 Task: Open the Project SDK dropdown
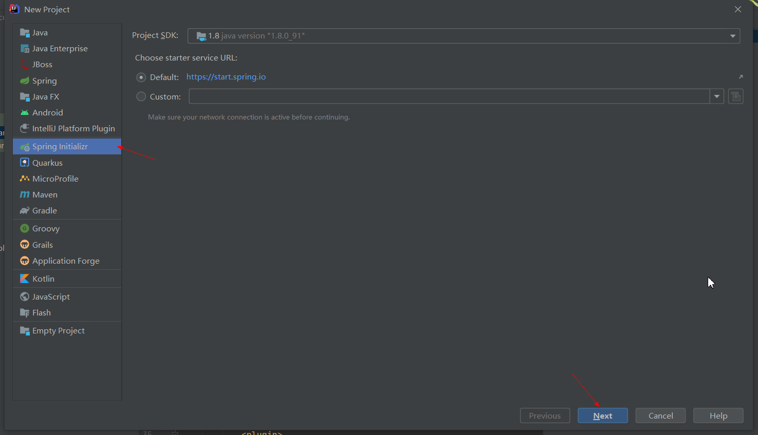464,36
